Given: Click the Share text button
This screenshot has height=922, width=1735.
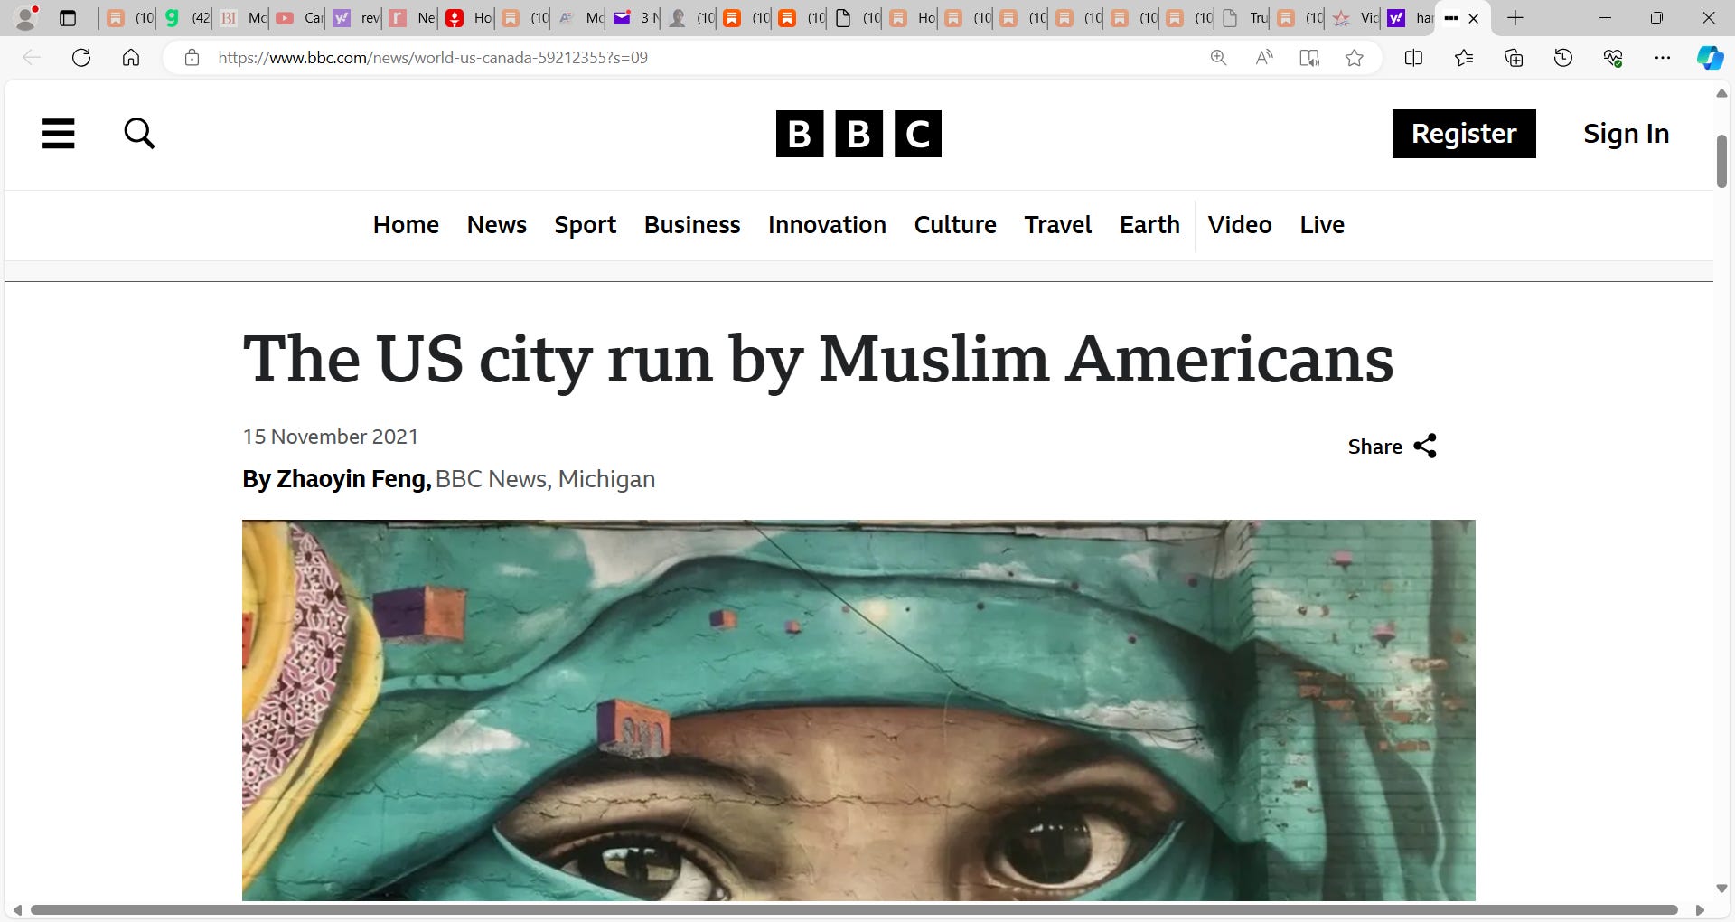Looking at the screenshot, I should tap(1374, 447).
